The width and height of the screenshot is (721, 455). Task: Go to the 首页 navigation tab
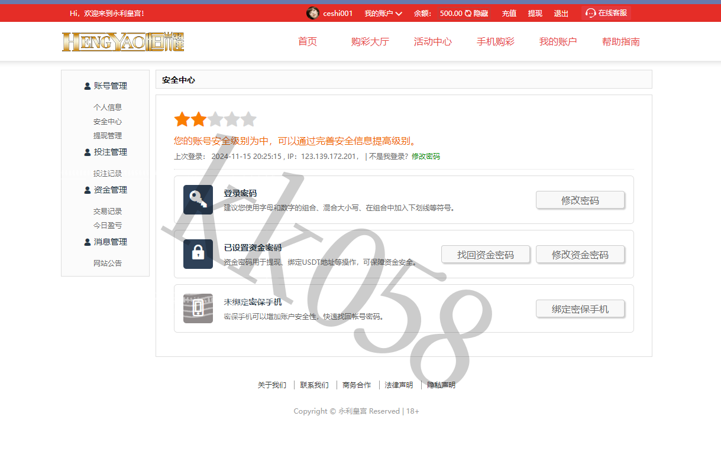(x=308, y=41)
